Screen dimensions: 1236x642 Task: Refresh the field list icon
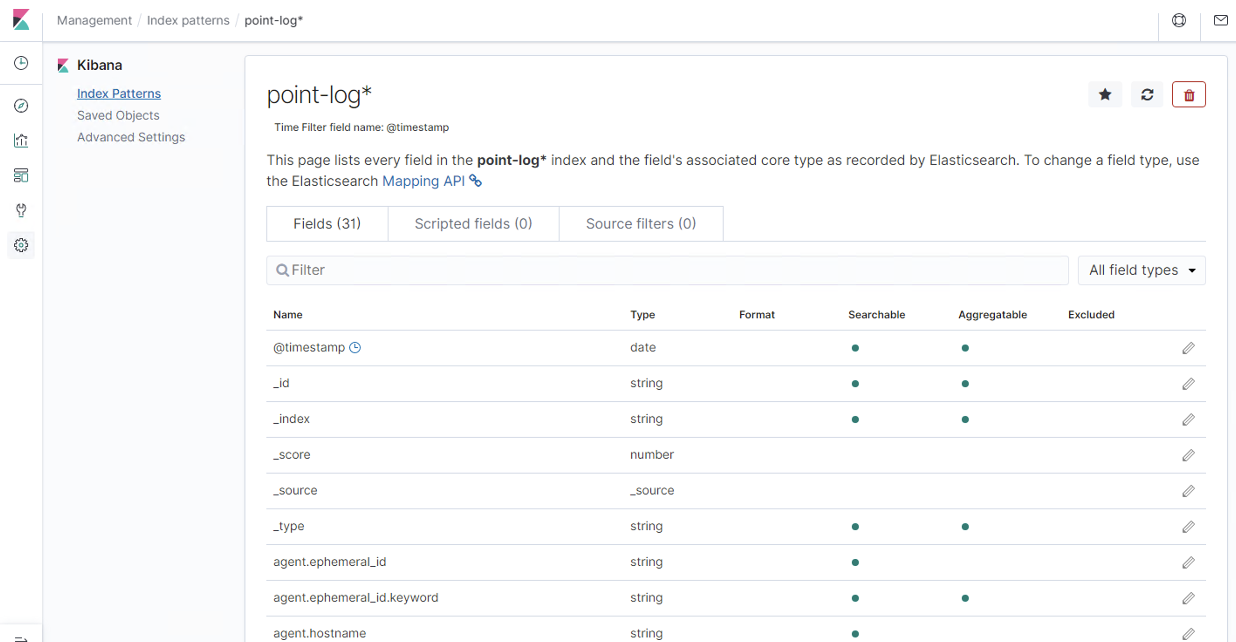[1147, 95]
